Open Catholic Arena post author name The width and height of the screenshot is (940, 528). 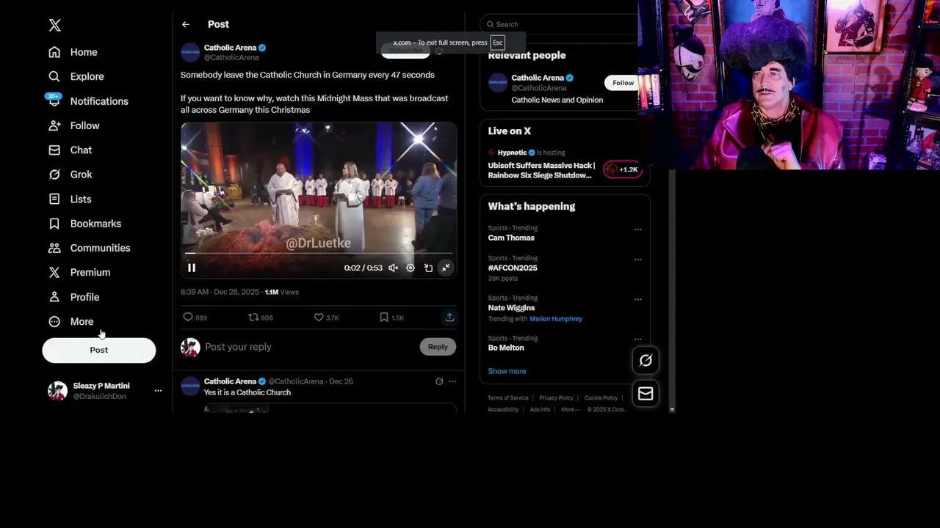coord(230,48)
